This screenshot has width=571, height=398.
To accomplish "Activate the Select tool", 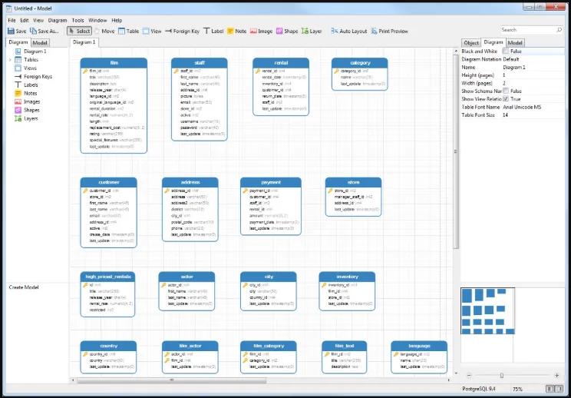I will pyautogui.click(x=79, y=31).
